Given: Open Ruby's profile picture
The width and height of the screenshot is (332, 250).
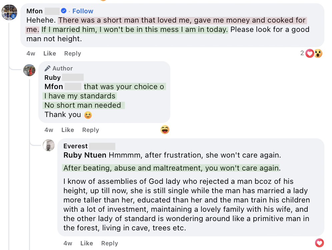Looking at the screenshot, I should point(29,70).
